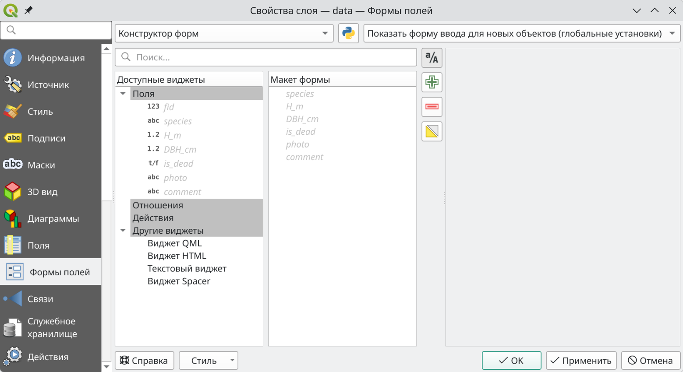Image resolution: width=683 pixels, height=372 pixels.
Task: Click the Справка button
Action: pyautogui.click(x=144, y=361)
